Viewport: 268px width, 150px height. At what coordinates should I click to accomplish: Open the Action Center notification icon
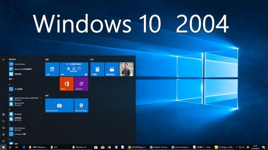(263, 147)
